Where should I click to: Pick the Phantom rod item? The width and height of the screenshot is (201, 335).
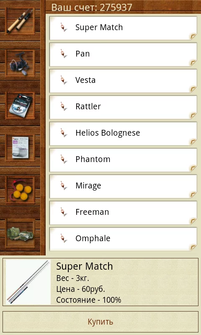(123, 160)
